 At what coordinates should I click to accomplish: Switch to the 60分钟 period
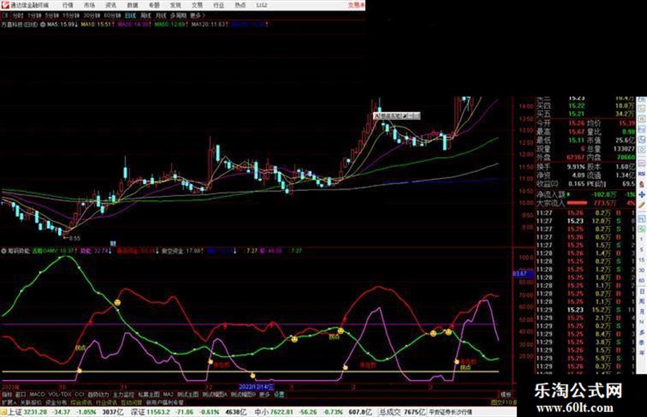click(112, 15)
